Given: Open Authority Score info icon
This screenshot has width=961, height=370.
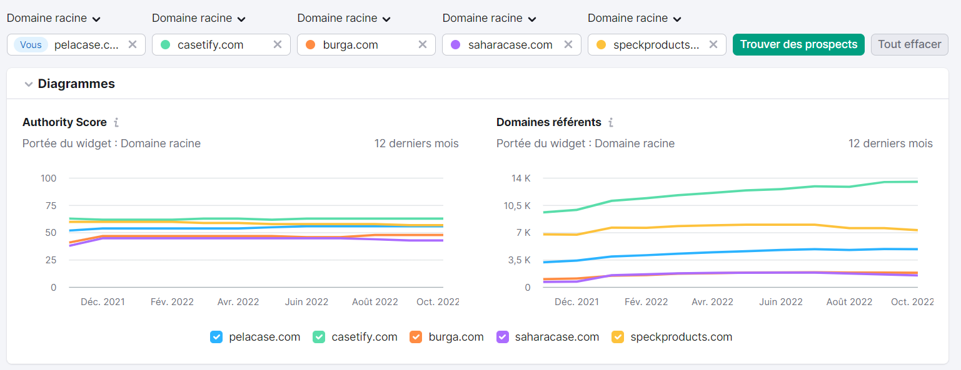Looking at the screenshot, I should point(116,122).
